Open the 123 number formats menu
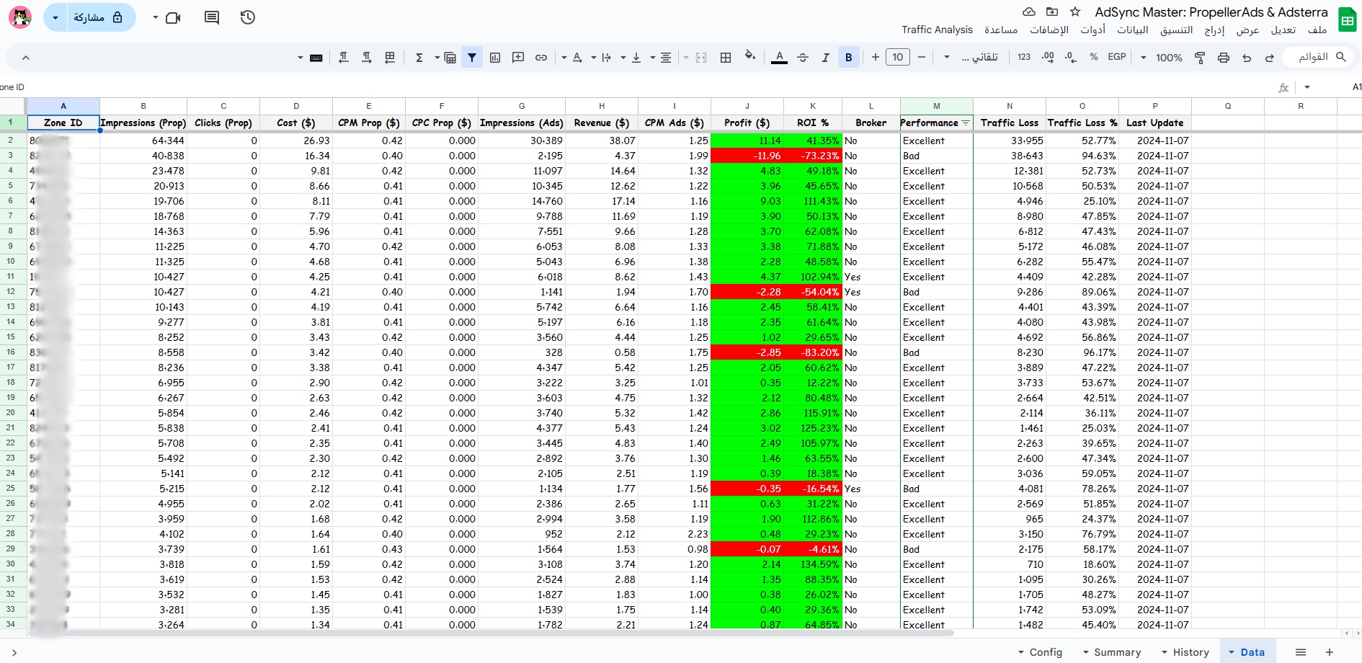The width and height of the screenshot is (1362, 663). click(1024, 57)
